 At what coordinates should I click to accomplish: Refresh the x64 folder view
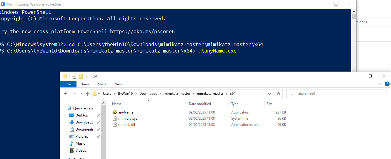coord(278,94)
